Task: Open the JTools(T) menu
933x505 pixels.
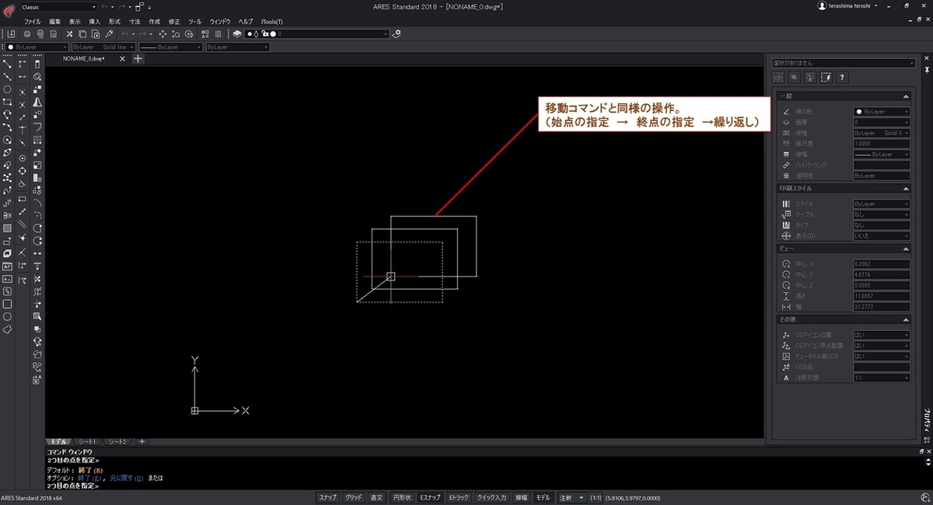Action: [271, 22]
